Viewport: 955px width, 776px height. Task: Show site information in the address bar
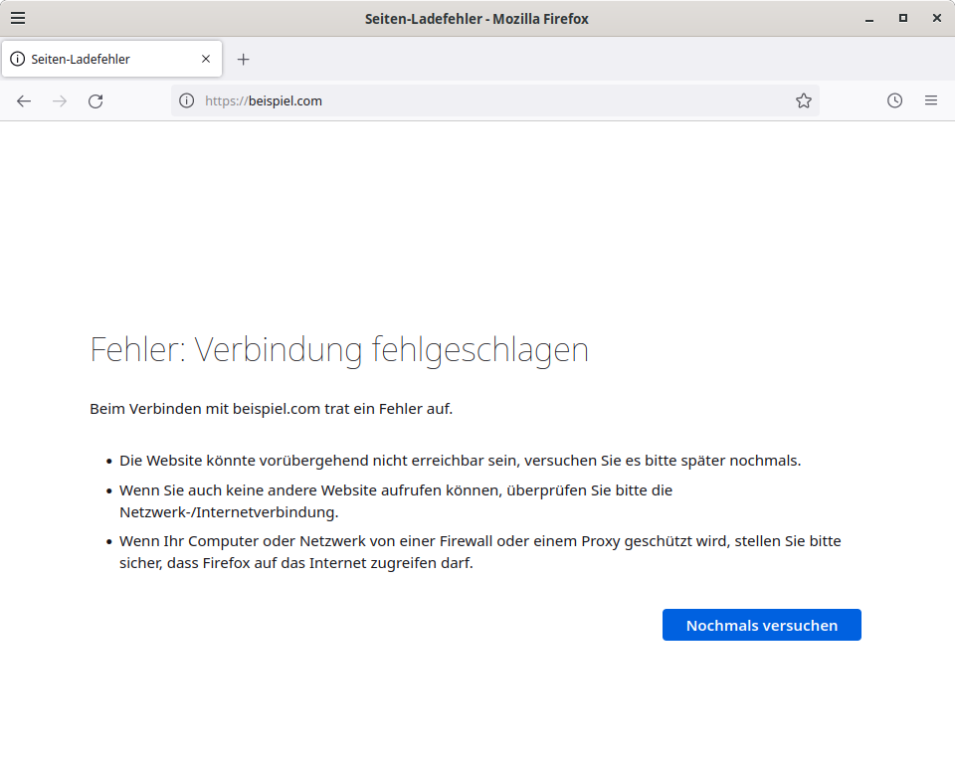(186, 100)
